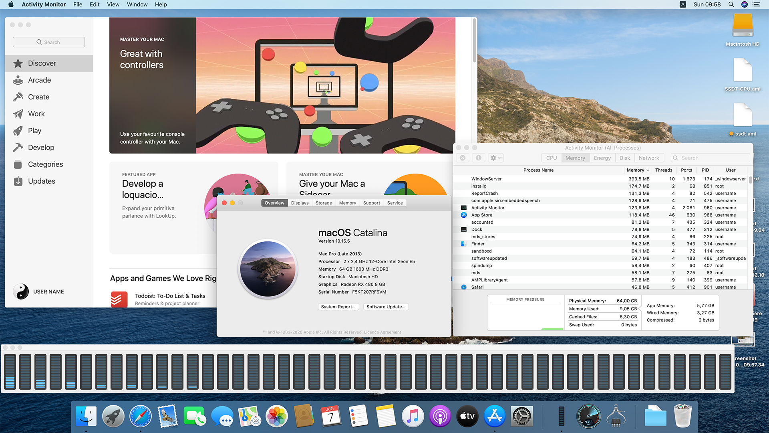Open Siri from menu bar

pyautogui.click(x=745, y=4)
